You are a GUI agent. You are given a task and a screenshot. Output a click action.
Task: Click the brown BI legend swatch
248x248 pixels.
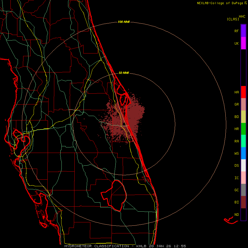point(243,202)
